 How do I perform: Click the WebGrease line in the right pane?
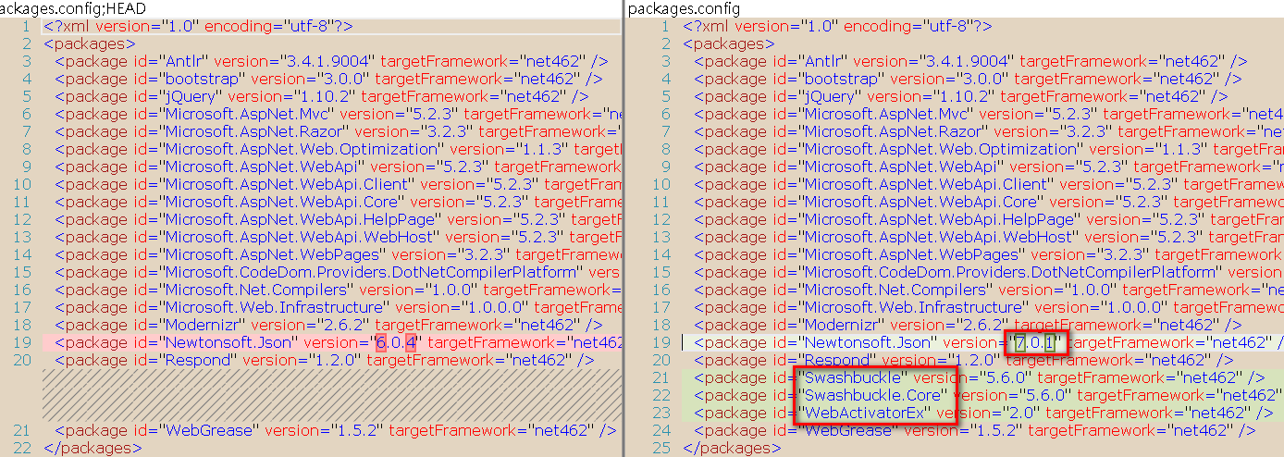974,431
